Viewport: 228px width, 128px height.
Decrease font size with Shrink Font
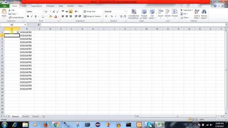click(57, 11)
